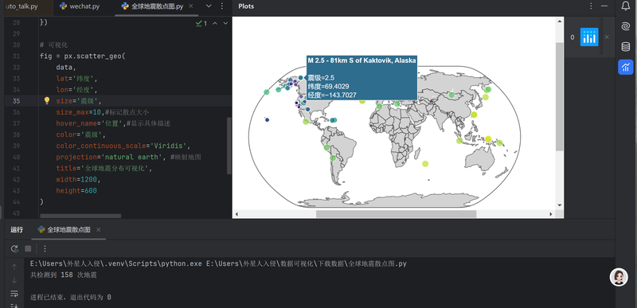Click the 运行 tool window label
Viewport: 637px width, 308px height.
(x=17, y=230)
